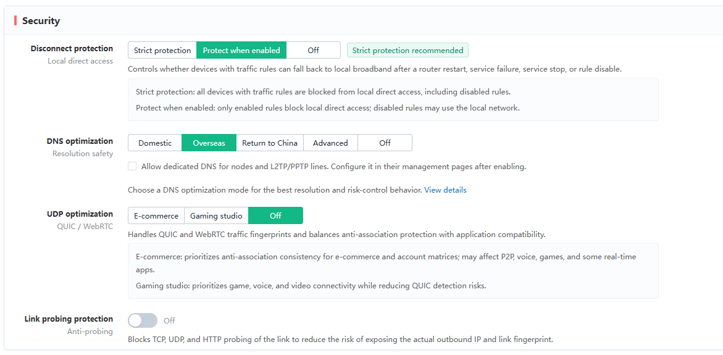Click the Choose a DNS optimization mode text
This screenshot has height=355, width=723.
[x=275, y=190]
